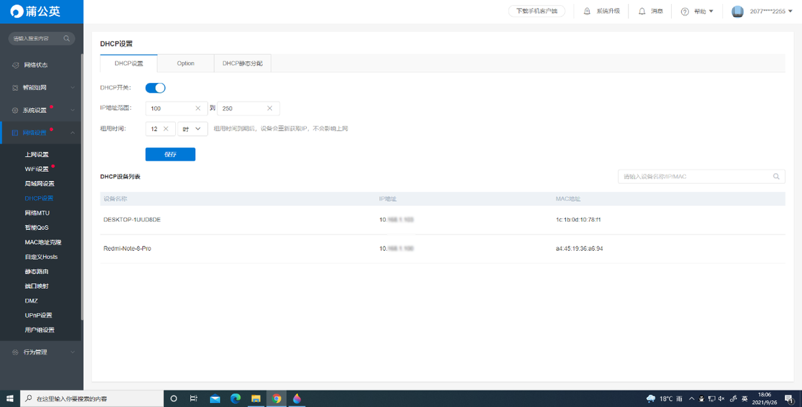Click the Windows taskbar search box
This screenshot has height=407, width=802.
pyautogui.click(x=92, y=398)
